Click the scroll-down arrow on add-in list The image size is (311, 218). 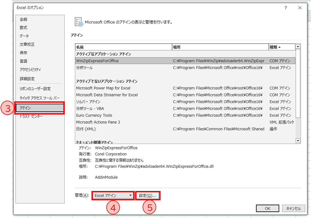click(x=298, y=141)
